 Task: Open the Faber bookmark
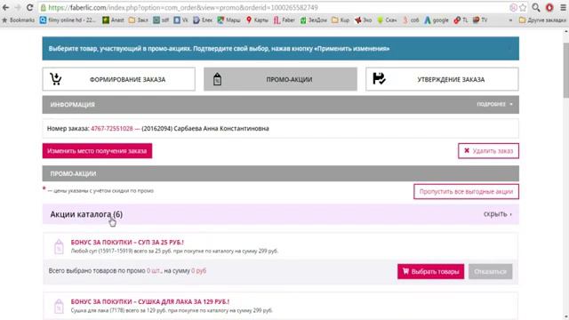284,20
